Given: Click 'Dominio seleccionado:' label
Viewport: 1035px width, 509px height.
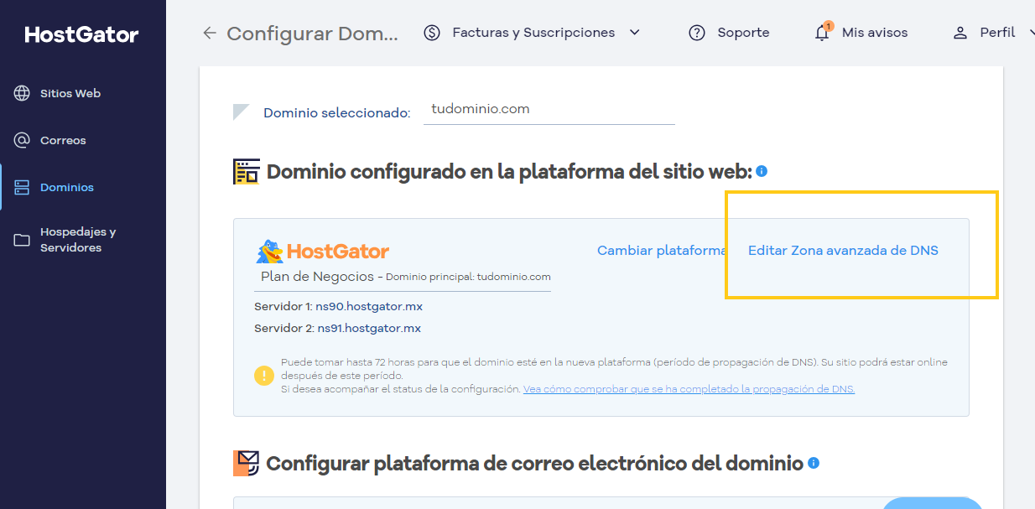Looking at the screenshot, I should pyautogui.click(x=337, y=112).
